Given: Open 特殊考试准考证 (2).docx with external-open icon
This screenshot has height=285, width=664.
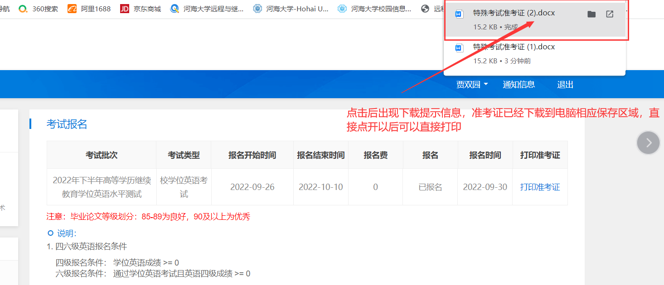Looking at the screenshot, I should [x=610, y=14].
